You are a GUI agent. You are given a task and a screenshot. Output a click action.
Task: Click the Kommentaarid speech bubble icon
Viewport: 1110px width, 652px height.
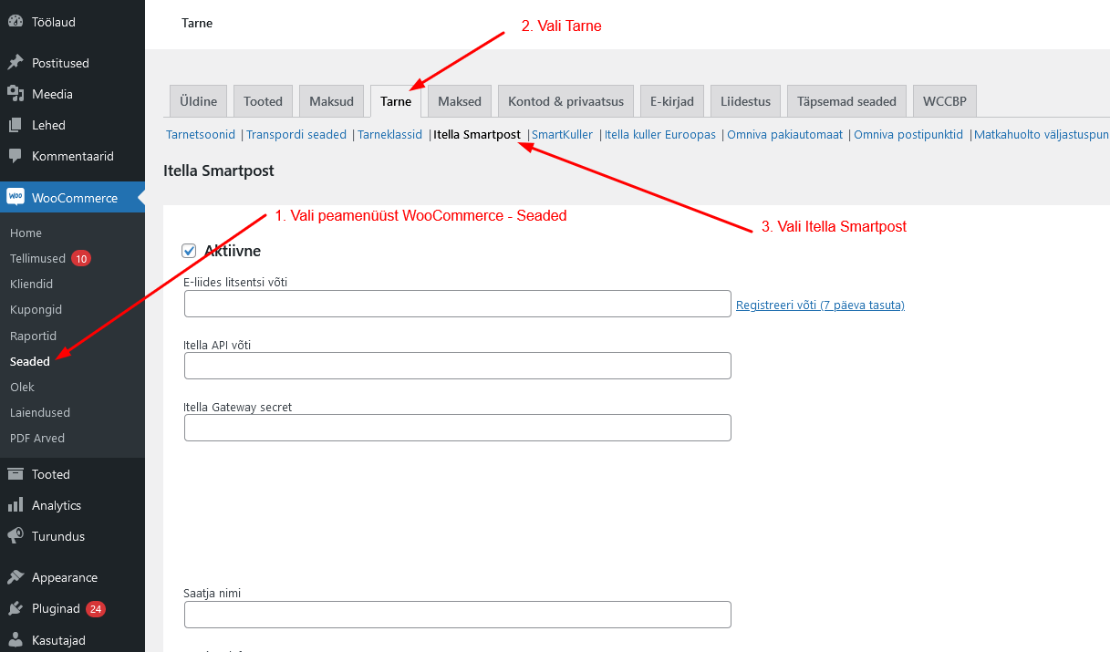16,156
